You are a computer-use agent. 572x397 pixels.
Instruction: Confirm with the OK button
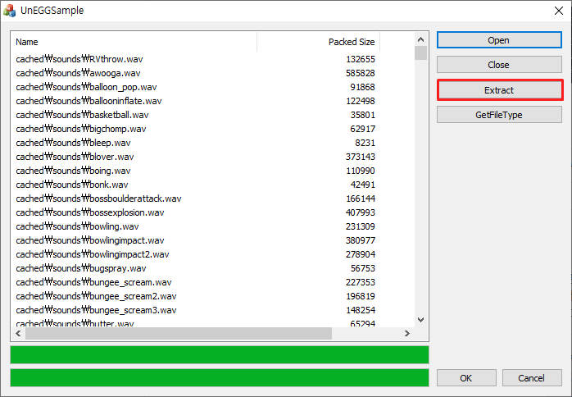pos(466,377)
